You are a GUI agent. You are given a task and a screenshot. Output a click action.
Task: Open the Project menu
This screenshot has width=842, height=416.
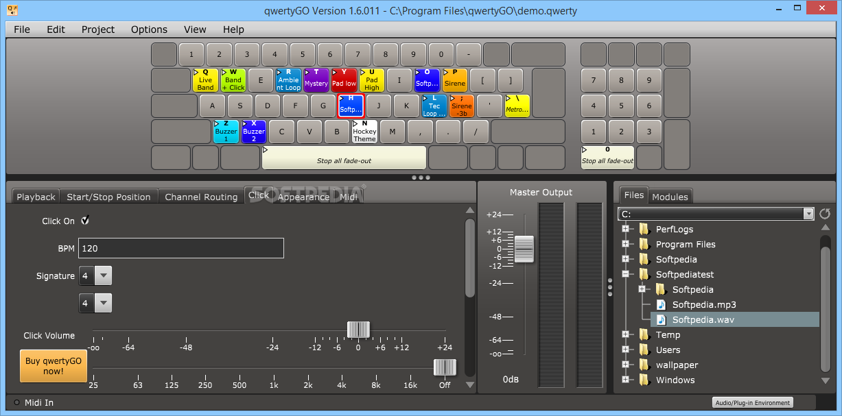pyautogui.click(x=98, y=29)
